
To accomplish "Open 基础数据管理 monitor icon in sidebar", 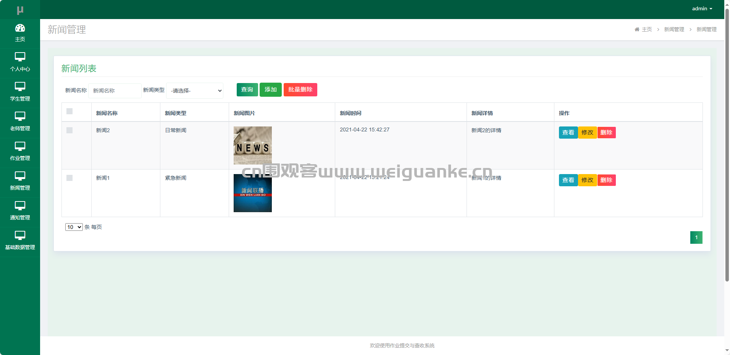I will point(20,235).
